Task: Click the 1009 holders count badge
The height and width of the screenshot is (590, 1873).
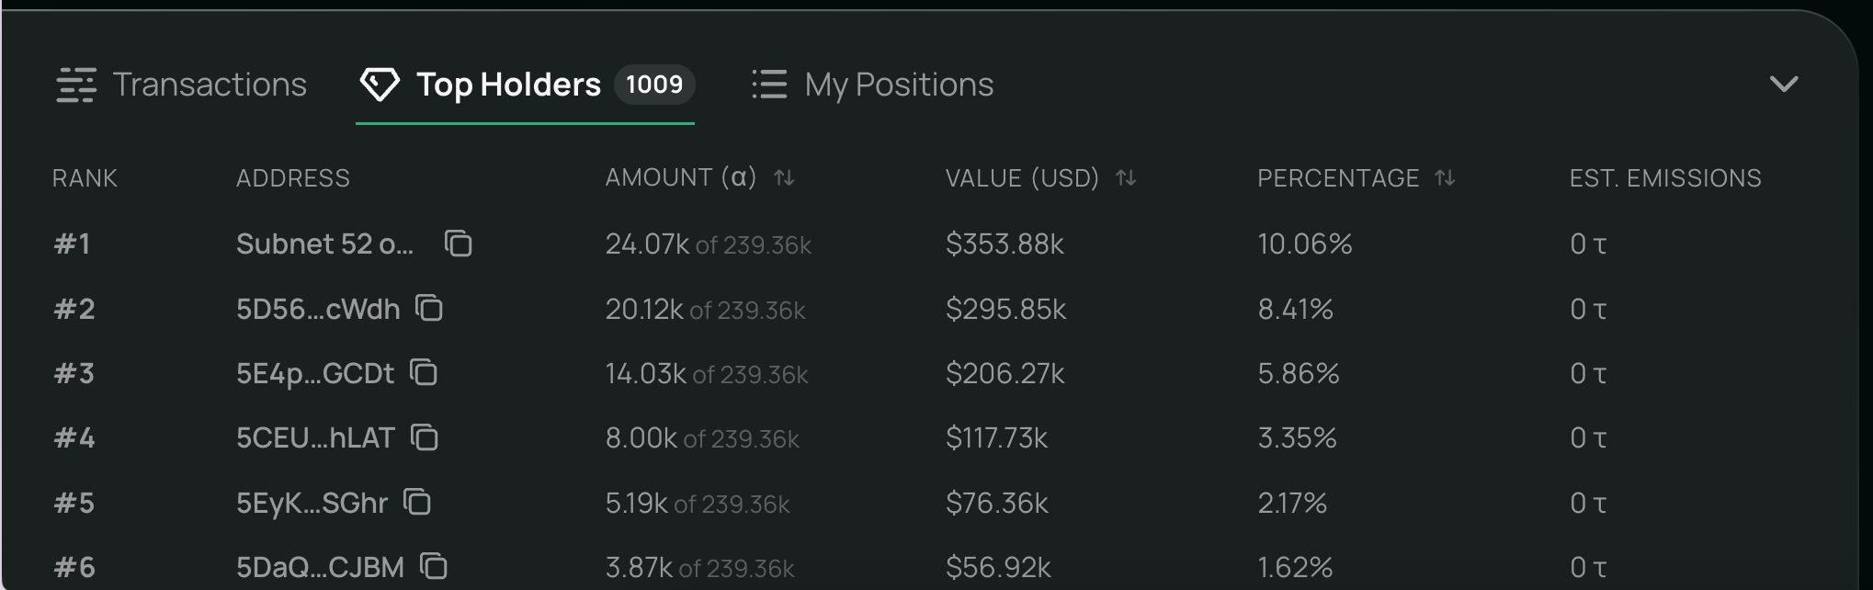Action: [654, 85]
